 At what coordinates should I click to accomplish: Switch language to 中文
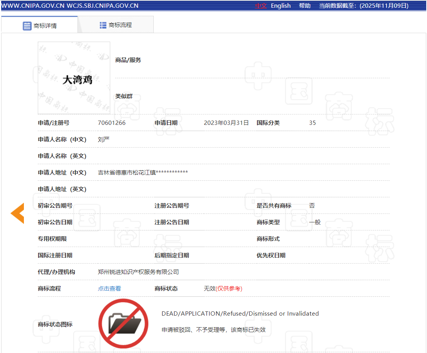(x=261, y=6)
